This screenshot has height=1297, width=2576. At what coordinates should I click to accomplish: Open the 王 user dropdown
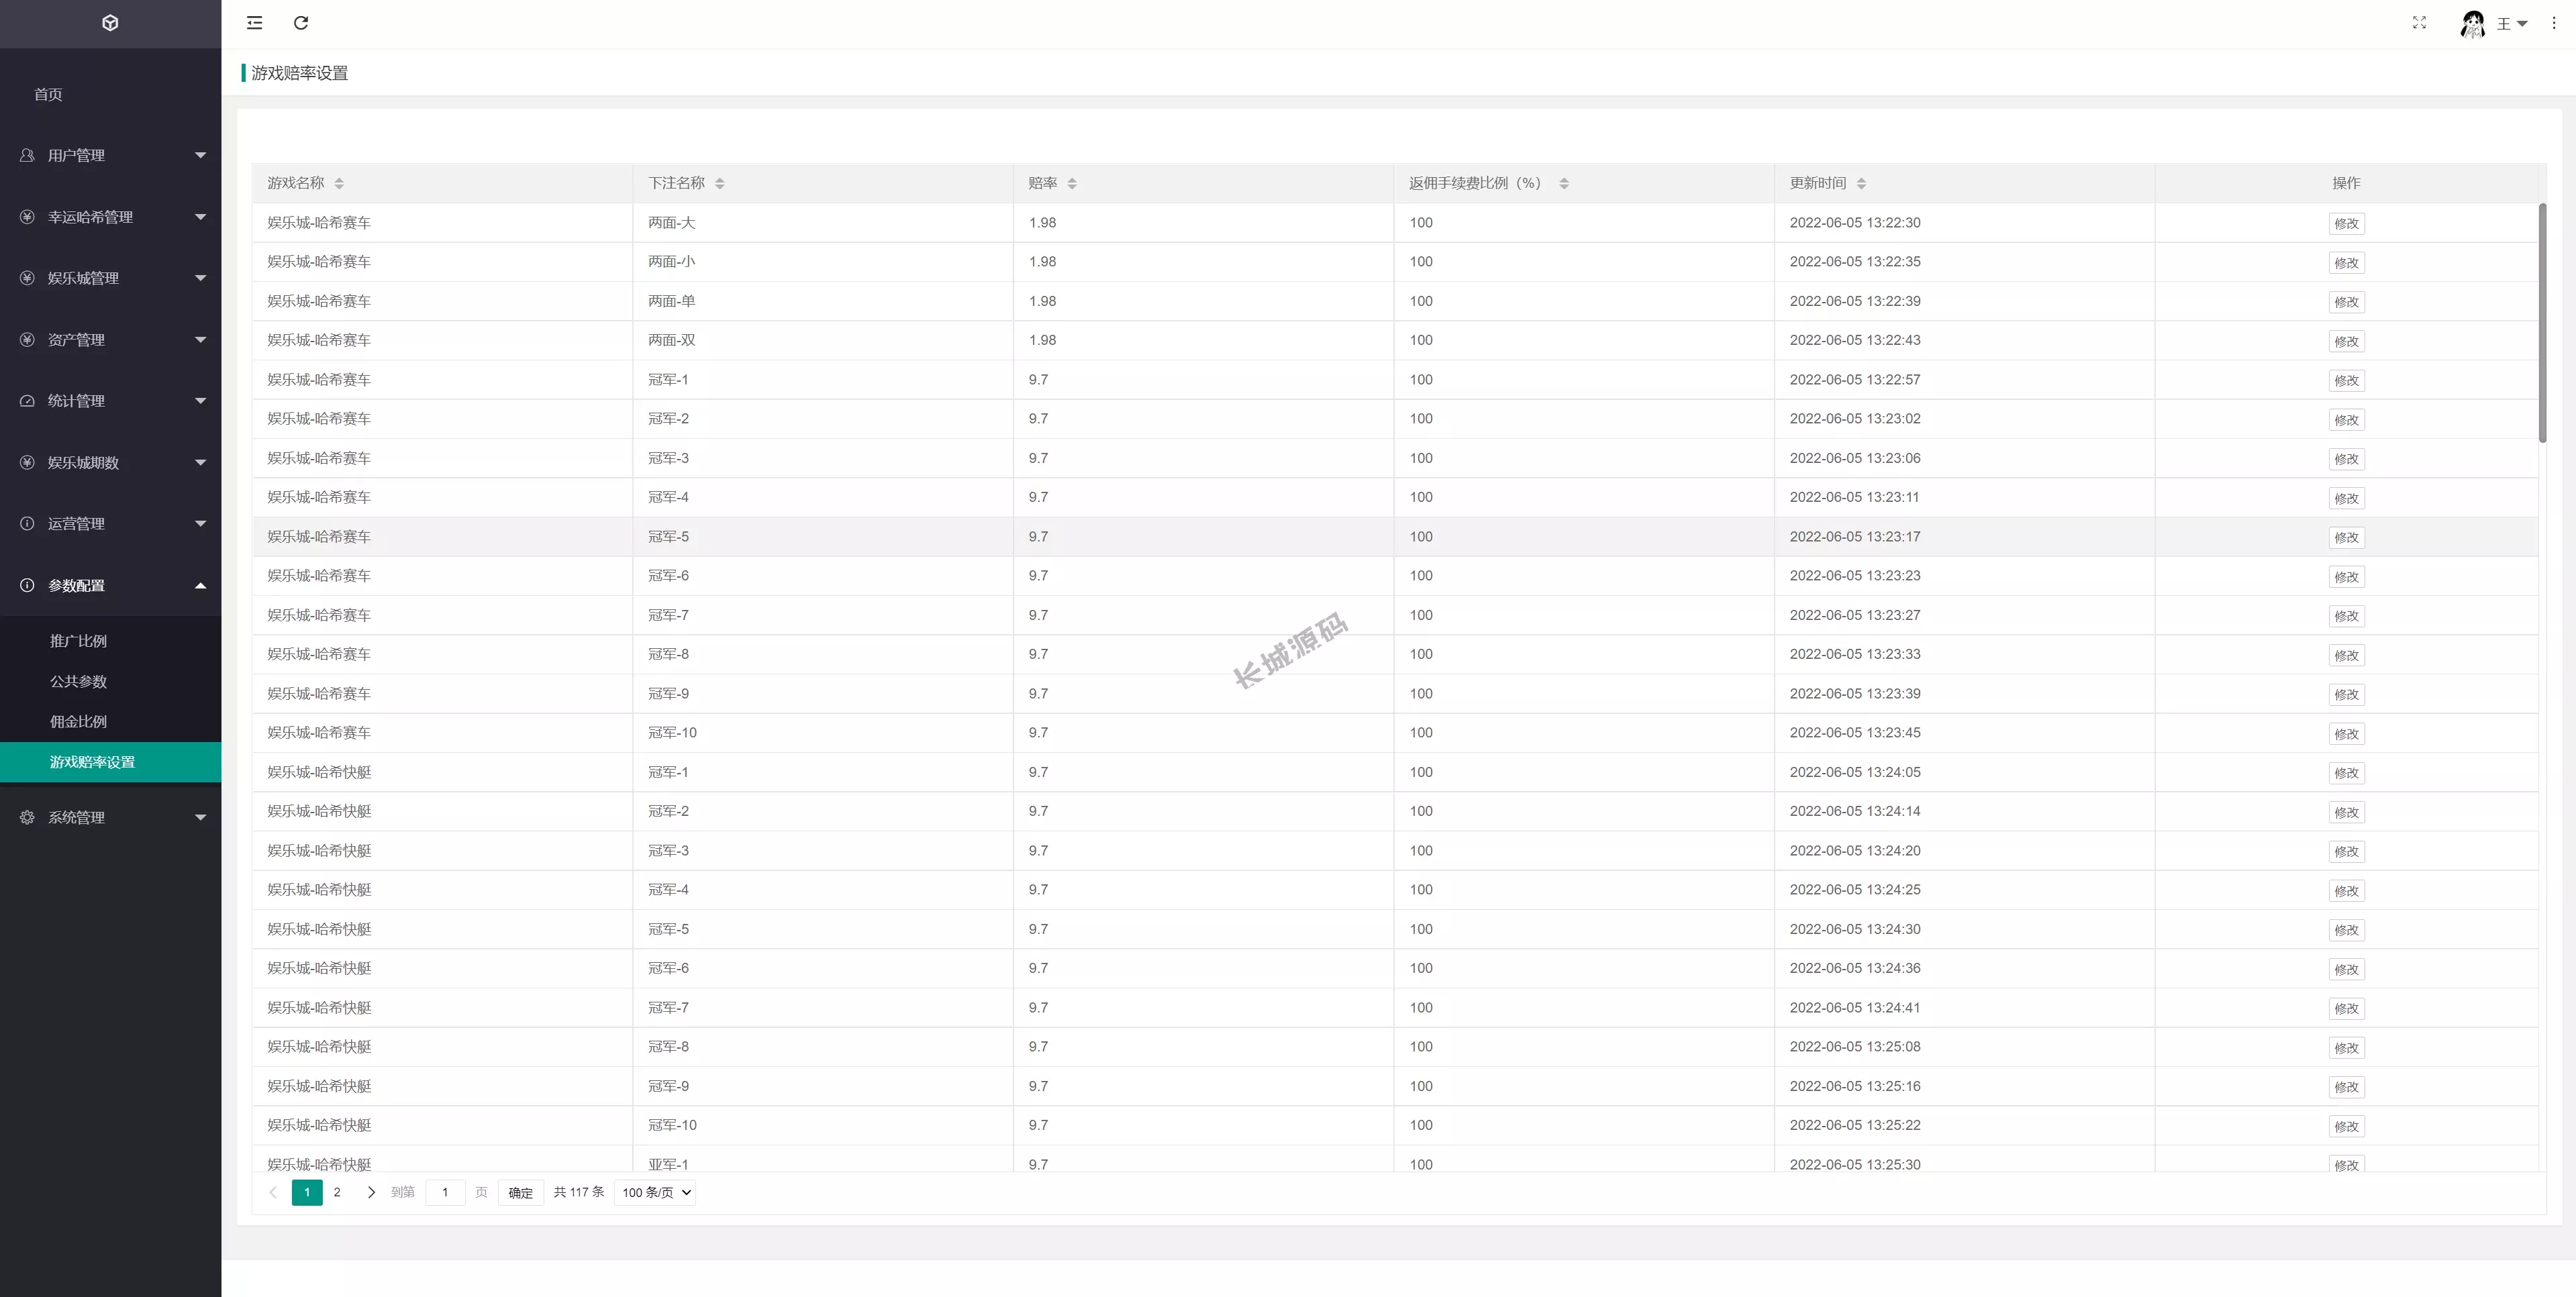pos(2512,24)
